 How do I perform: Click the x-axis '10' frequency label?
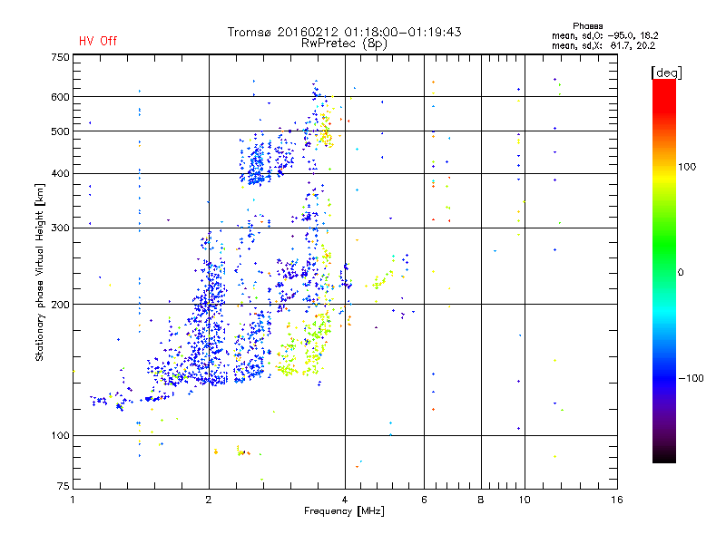(525, 500)
